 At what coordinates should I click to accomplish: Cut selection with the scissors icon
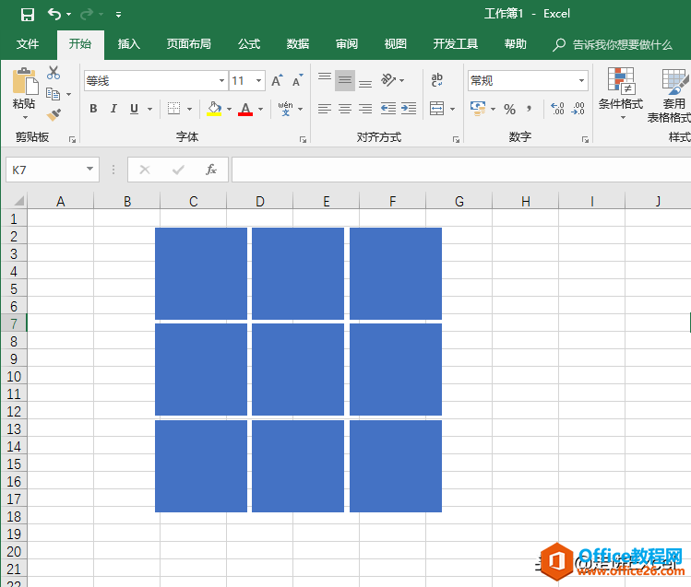54,73
